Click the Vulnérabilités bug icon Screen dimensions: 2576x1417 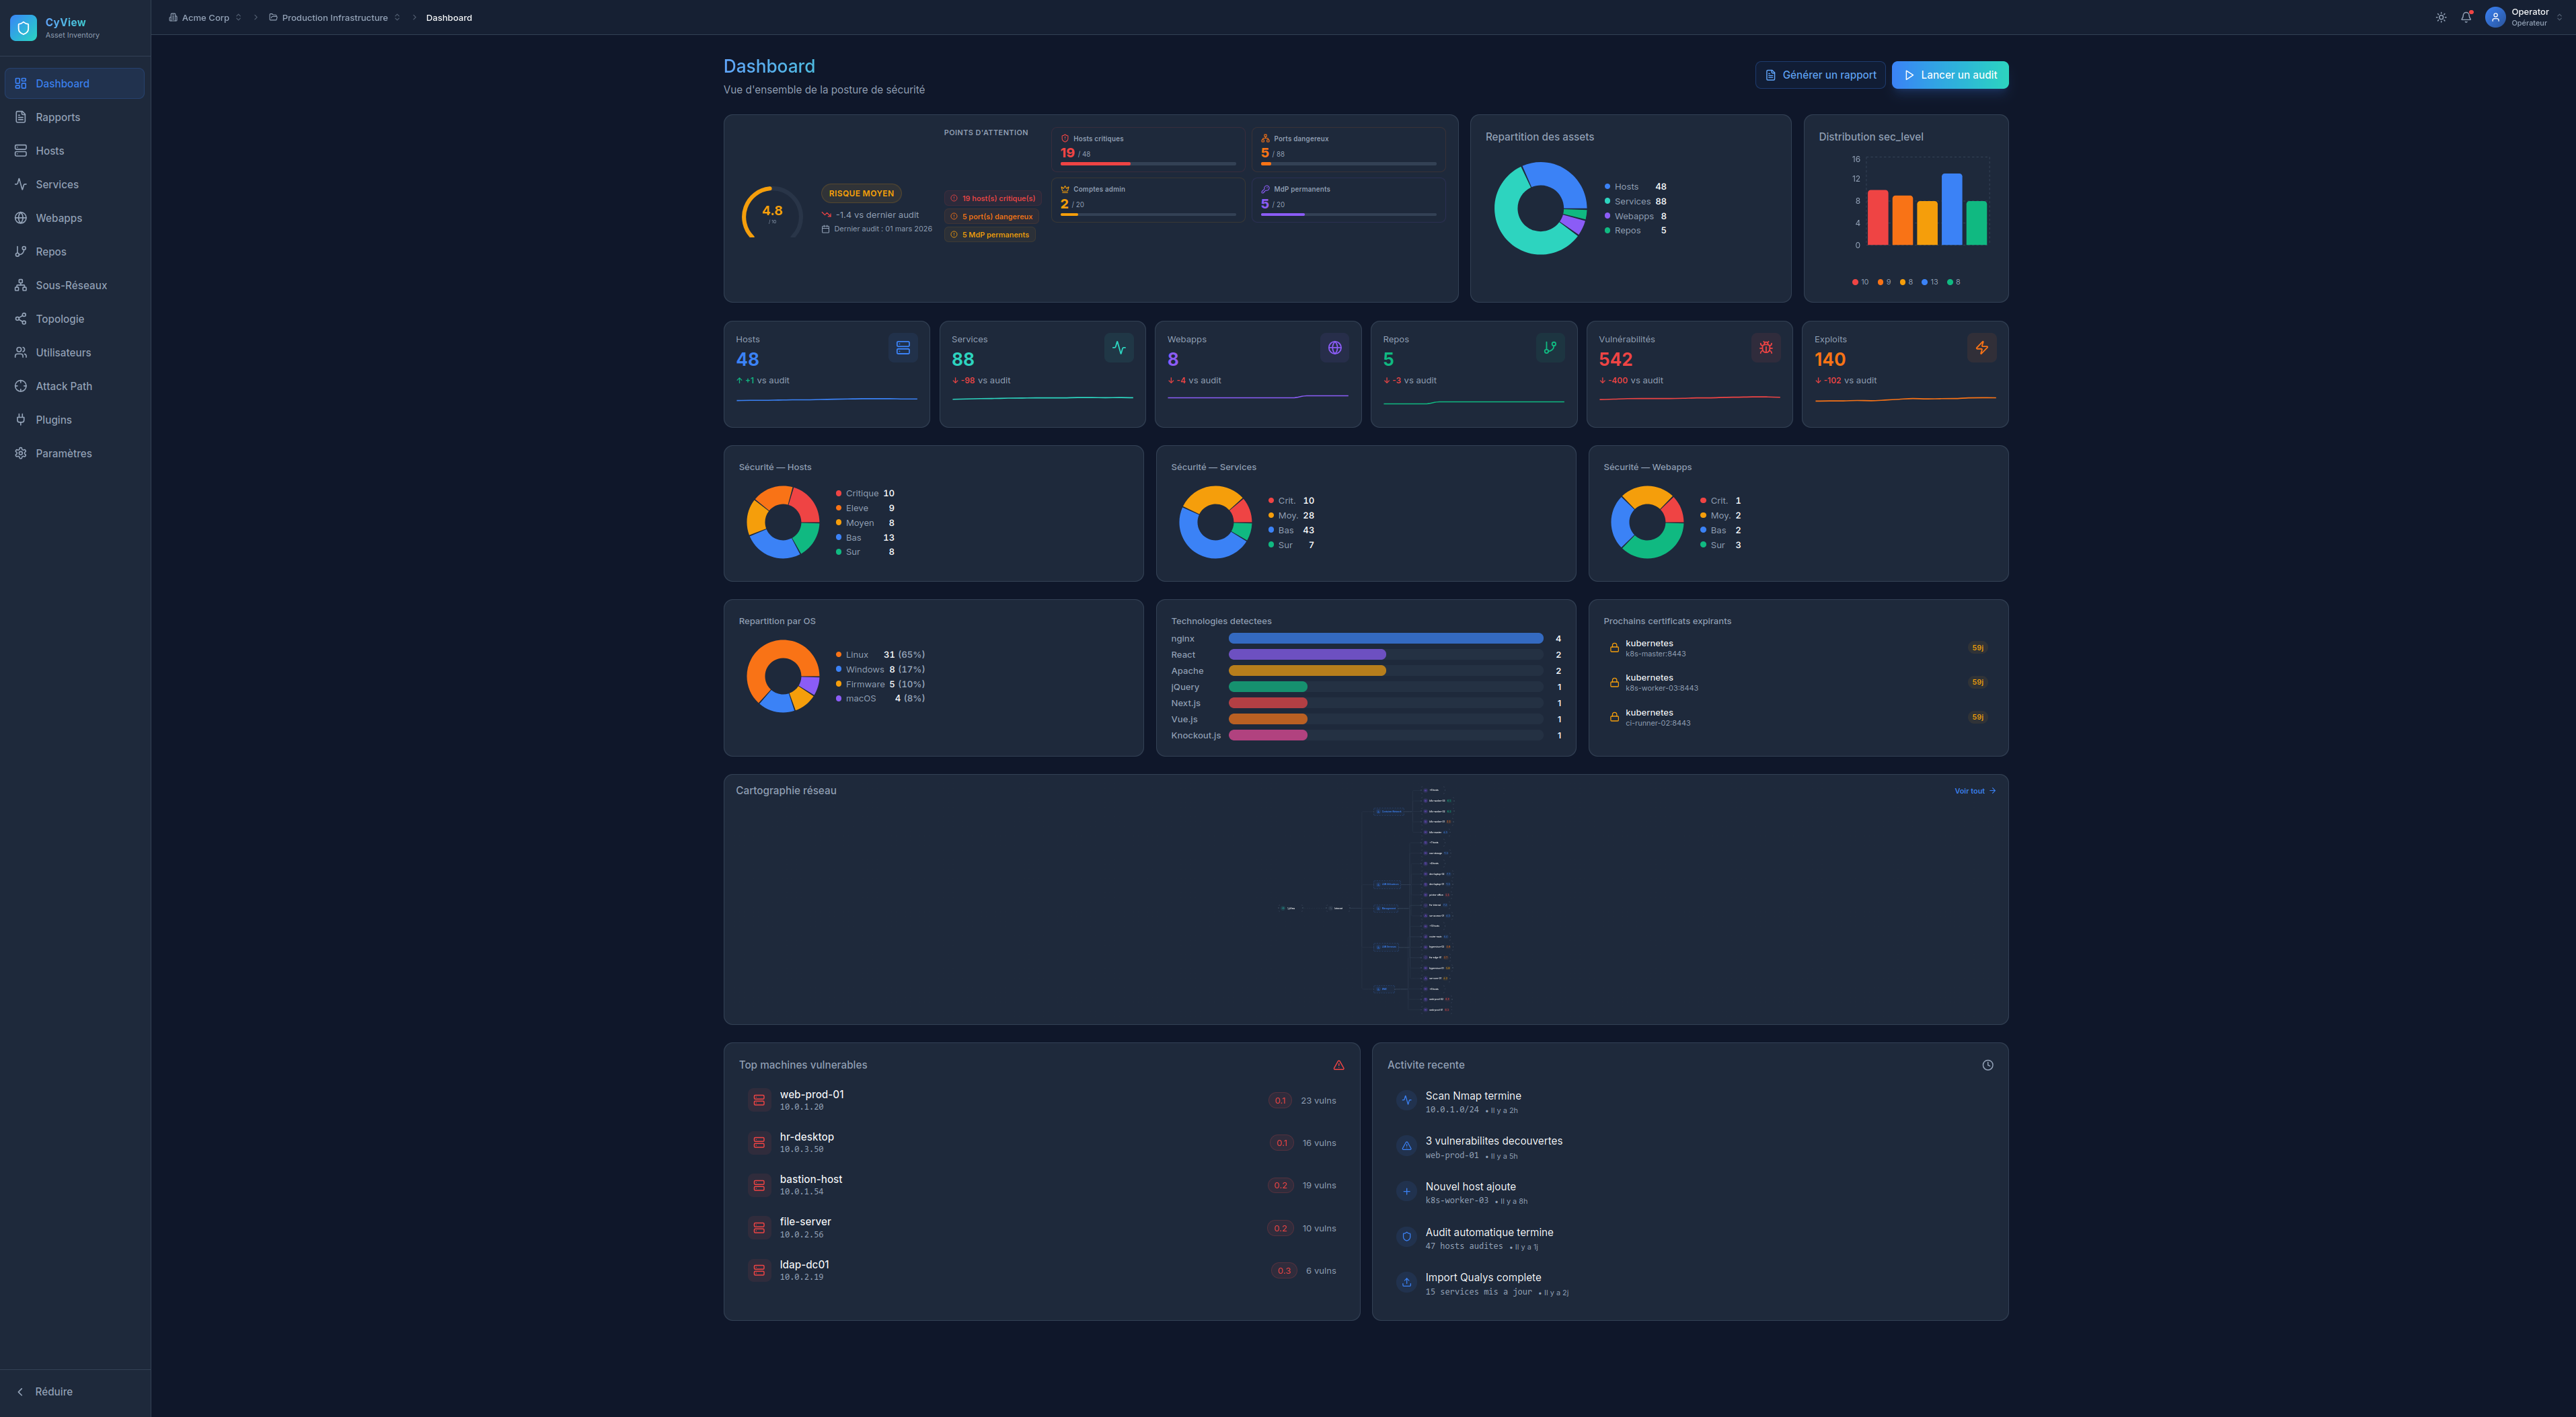[1766, 348]
